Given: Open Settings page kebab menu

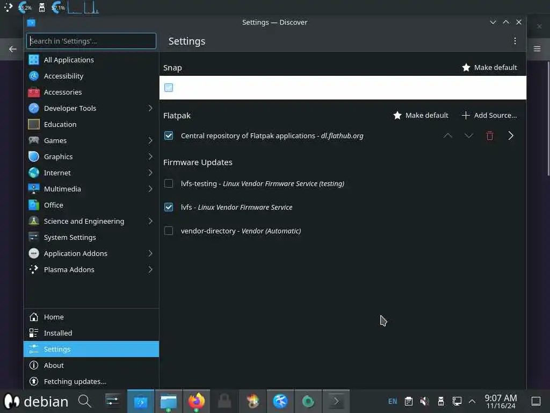Looking at the screenshot, I should [x=515, y=41].
